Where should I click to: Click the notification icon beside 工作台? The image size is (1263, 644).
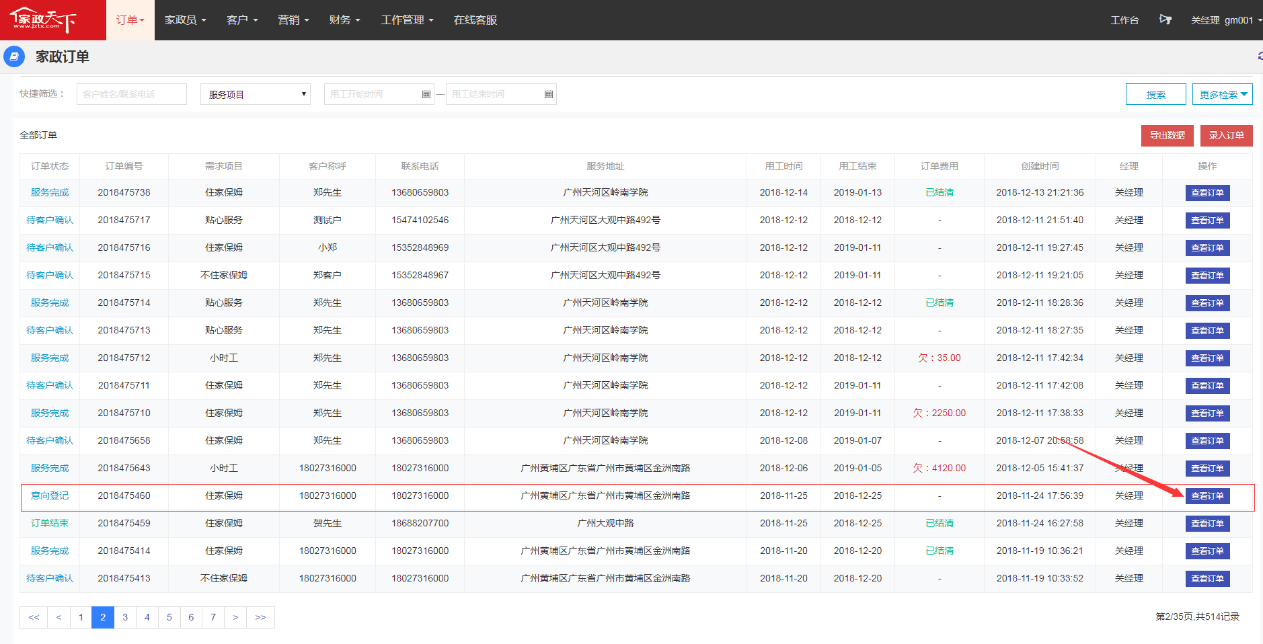[x=1165, y=19]
